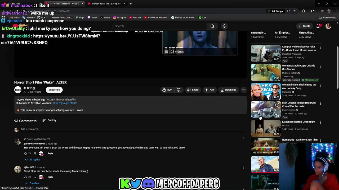The image size is (339, 190).
Task: Open Japanese Horror Good Night thumbnail
Action: (x=266, y=128)
